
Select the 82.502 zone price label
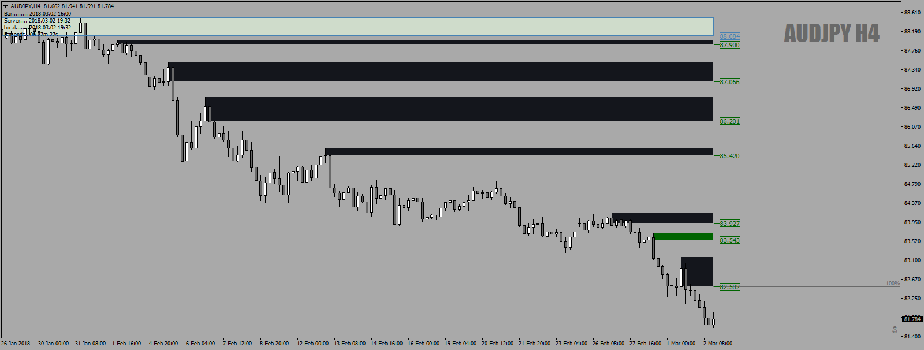point(729,287)
